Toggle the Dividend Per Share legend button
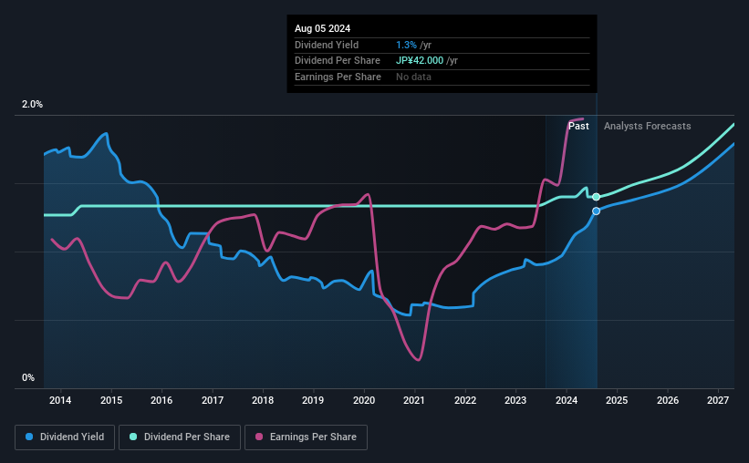The height and width of the screenshot is (463, 749). point(180,437)
